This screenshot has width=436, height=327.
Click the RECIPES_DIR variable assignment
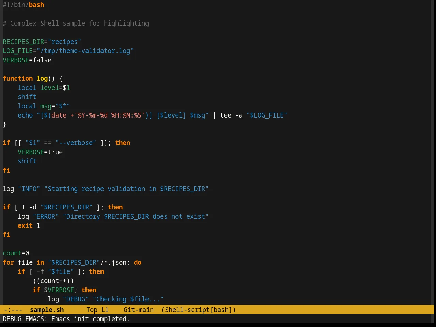point(42,42)
